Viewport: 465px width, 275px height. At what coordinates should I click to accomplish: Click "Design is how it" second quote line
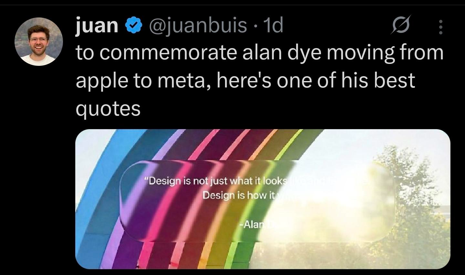238,195
